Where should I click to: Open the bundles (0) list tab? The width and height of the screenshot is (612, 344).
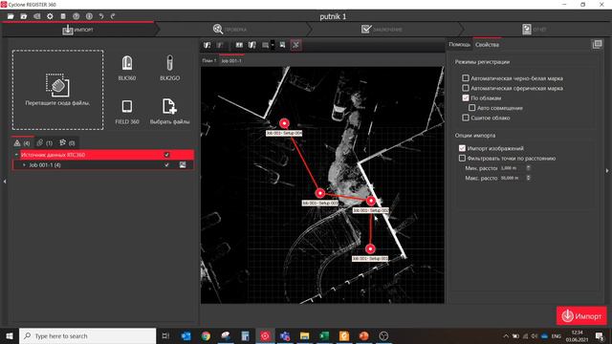pos(67,143)
